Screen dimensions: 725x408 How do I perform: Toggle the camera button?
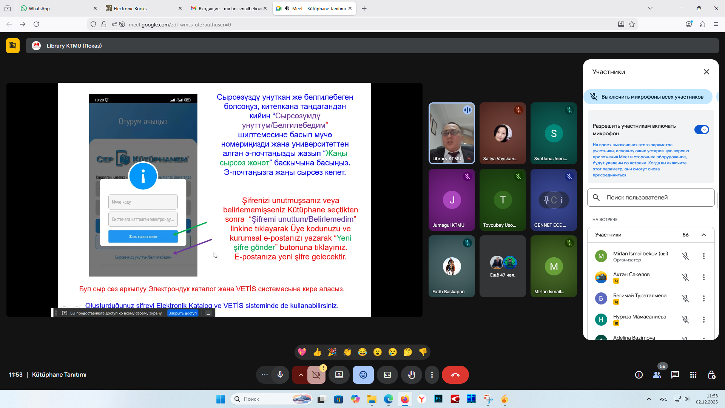point(316,375)
